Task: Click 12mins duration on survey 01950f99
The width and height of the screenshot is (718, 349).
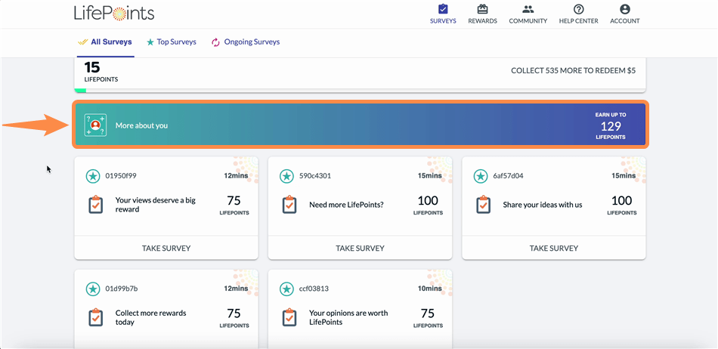Action: point(236,176)
